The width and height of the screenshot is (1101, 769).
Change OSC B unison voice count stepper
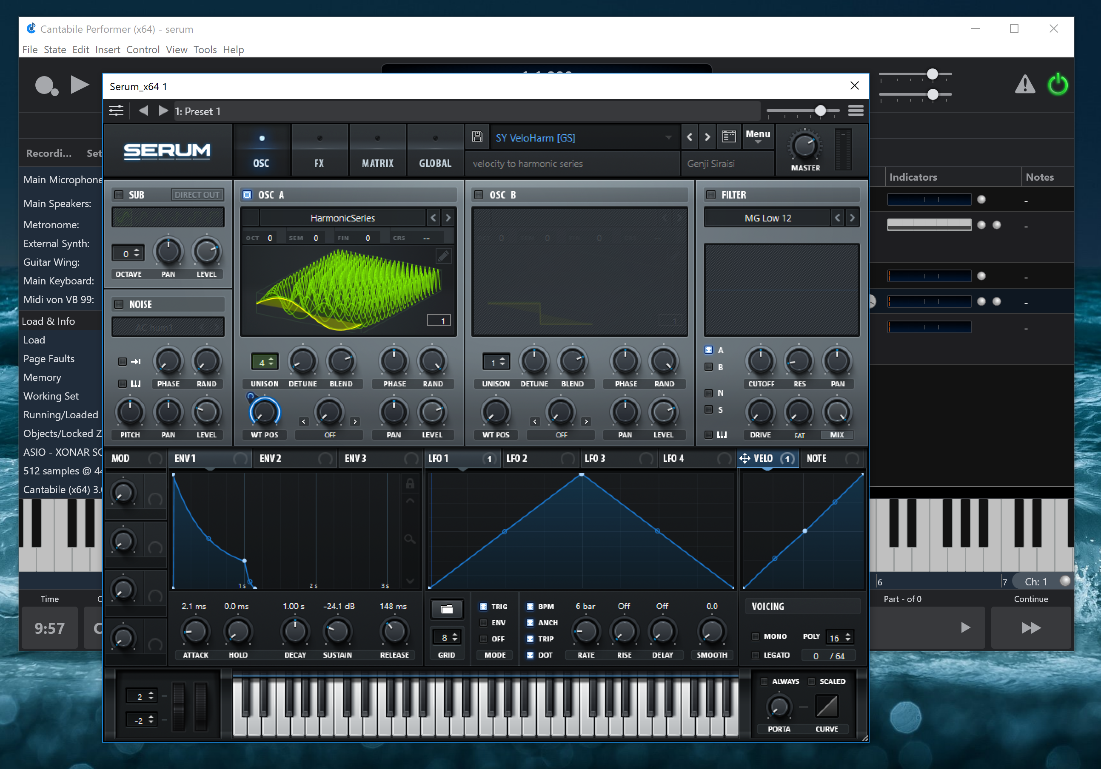coord(496,362)
